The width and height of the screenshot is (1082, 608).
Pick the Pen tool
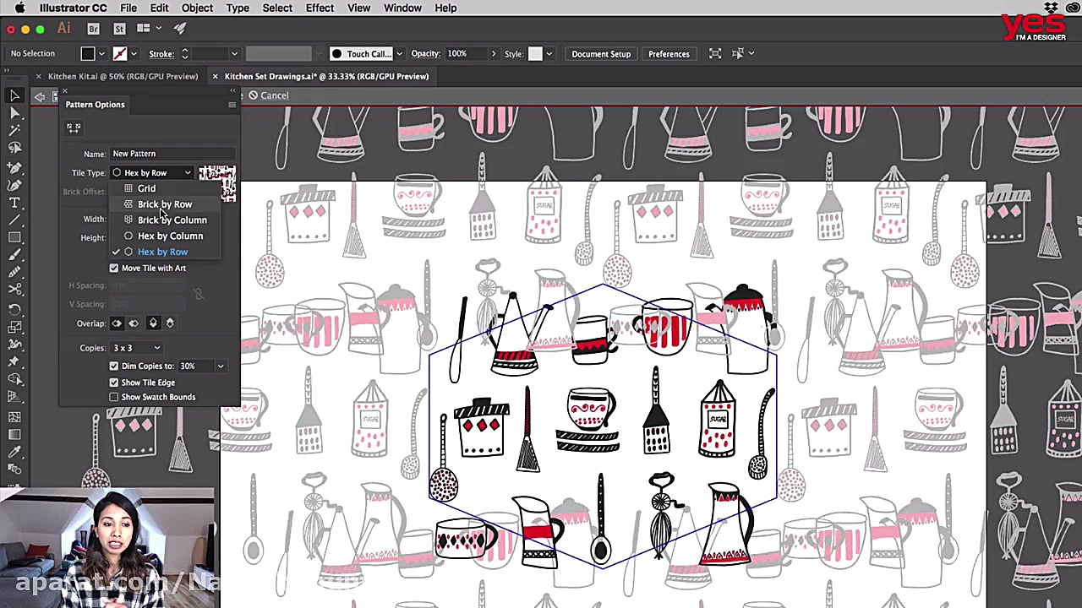tap(14, 167)
